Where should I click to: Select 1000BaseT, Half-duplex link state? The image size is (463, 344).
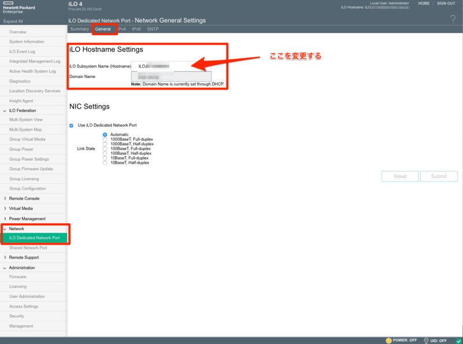click(x=105, y=144)
